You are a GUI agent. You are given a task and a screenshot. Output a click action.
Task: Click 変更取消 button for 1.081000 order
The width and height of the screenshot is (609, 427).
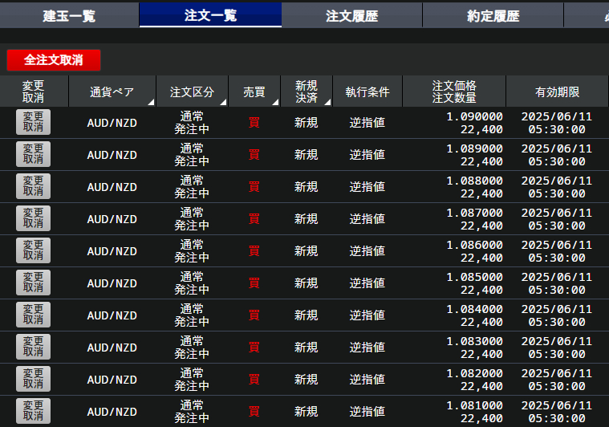(x=33, y=411)
